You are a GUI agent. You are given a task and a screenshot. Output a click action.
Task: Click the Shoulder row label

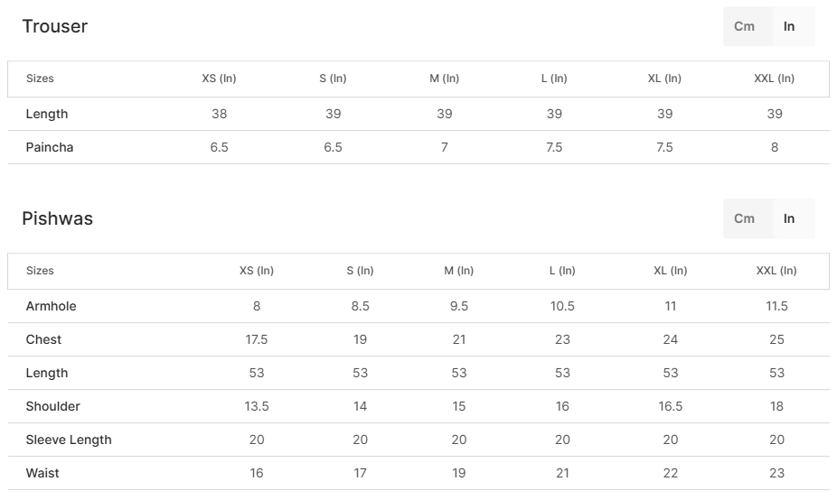[x=53, y=406]
